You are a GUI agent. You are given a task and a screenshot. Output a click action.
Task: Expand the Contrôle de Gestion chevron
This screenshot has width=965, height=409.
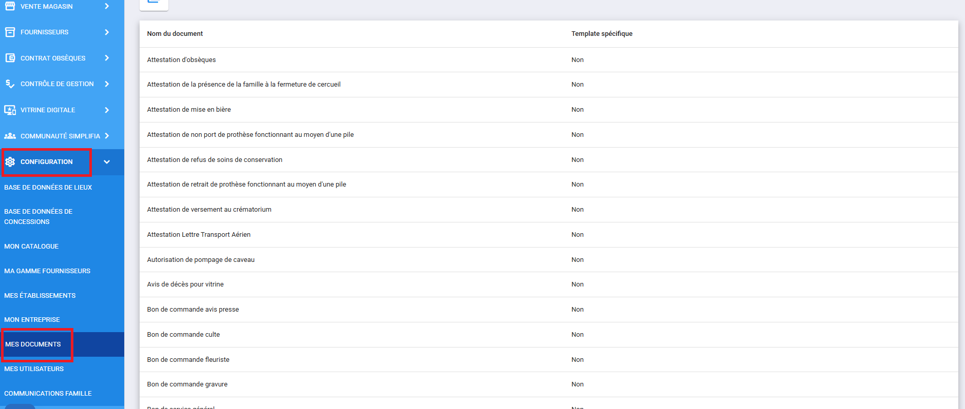tap(107, 84)
